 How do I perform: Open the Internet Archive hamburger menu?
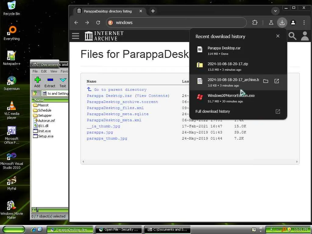[x=76, y=36]
